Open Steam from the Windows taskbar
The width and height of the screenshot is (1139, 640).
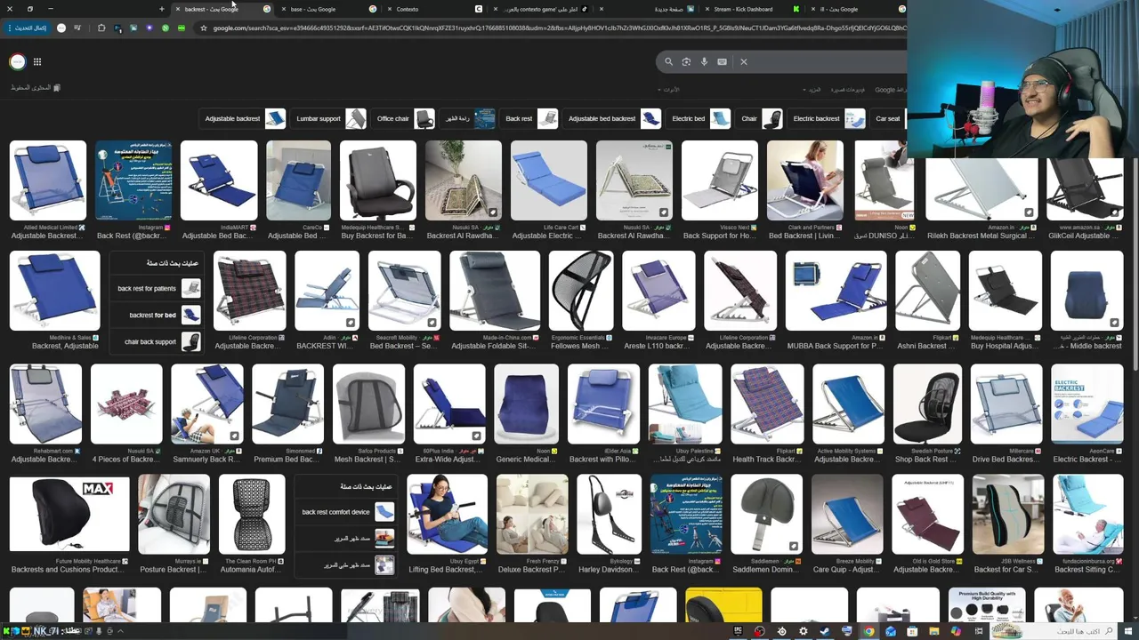point(825,632)
